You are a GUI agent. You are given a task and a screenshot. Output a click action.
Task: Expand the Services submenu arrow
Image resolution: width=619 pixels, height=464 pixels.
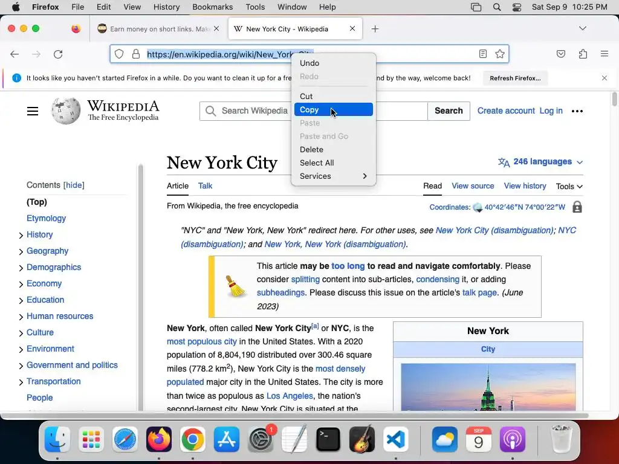click(365, 176)
